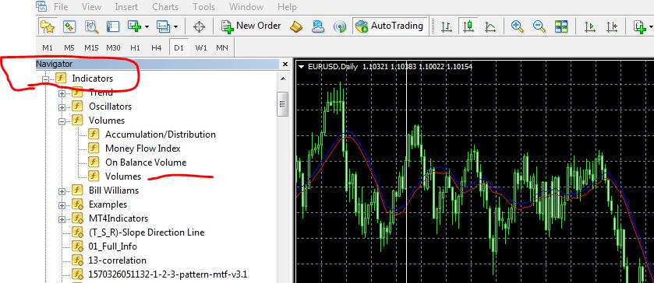Open the cloud options icon
This screenshot has height=283, width=654.
[x=318, y=26]
